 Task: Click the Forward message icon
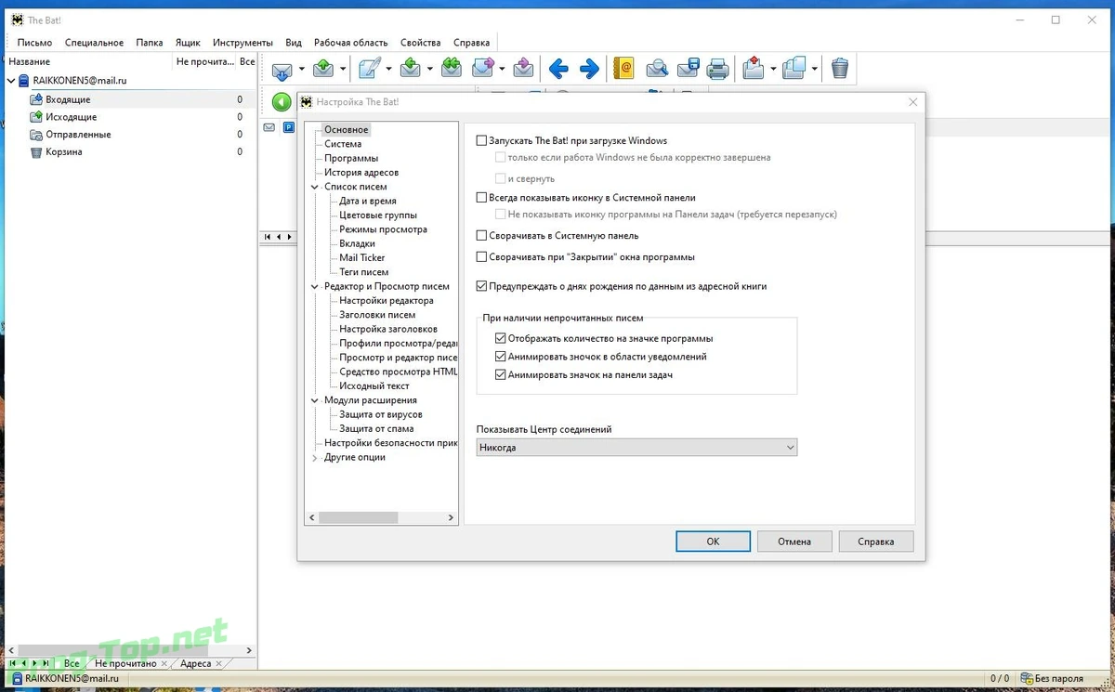(x=483, y=68)
